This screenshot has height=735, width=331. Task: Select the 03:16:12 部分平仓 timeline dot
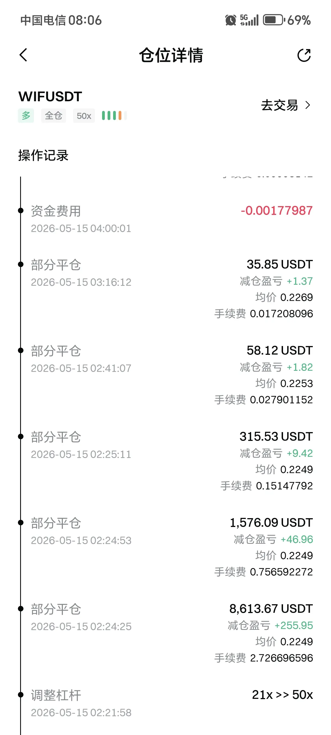[x=20, y=264]
